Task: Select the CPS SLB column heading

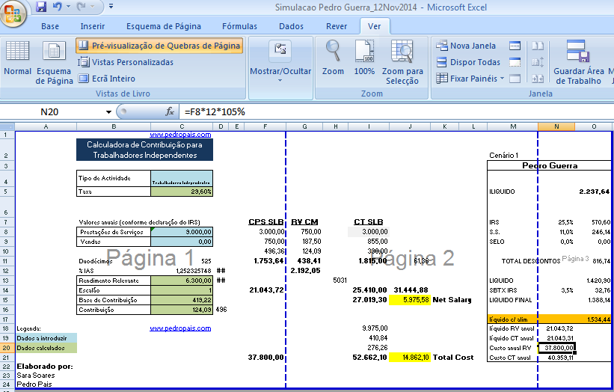Action: 266,221
